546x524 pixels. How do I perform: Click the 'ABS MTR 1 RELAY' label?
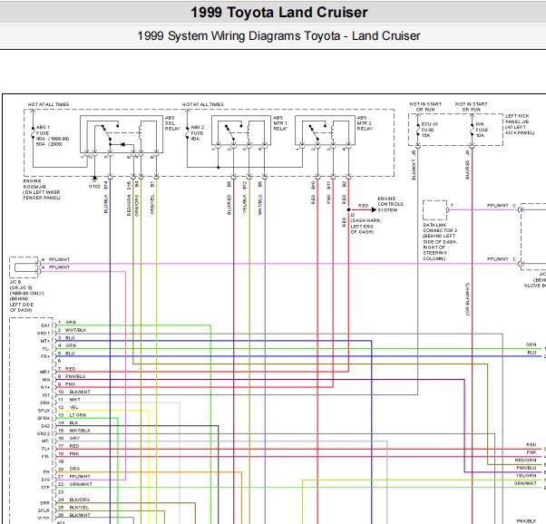[x=280, y=123]
